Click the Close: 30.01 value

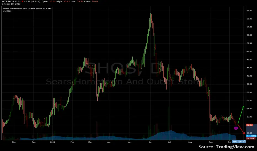click(91, 1)
